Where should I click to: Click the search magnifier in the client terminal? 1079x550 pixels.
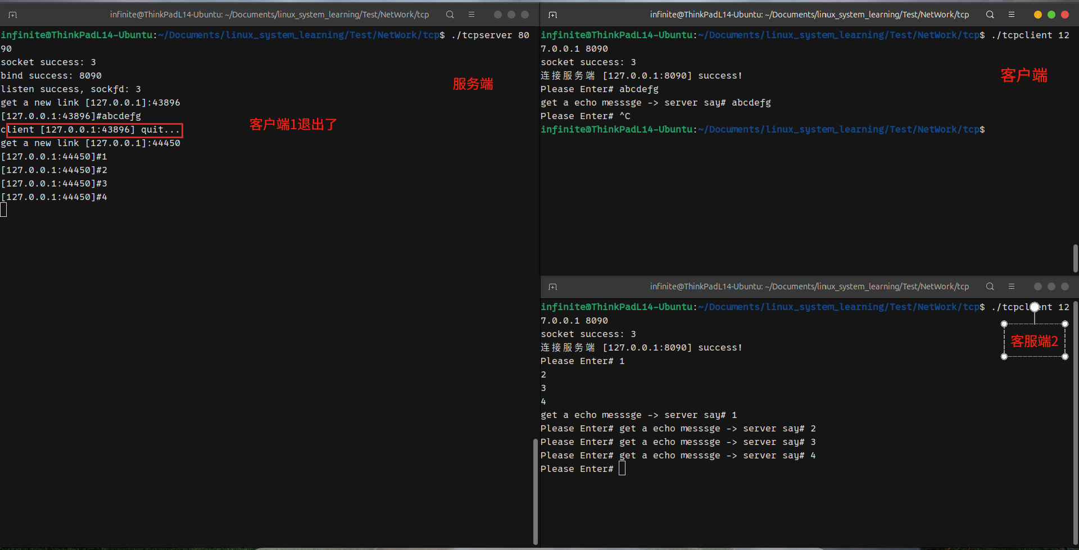[990, 15]
